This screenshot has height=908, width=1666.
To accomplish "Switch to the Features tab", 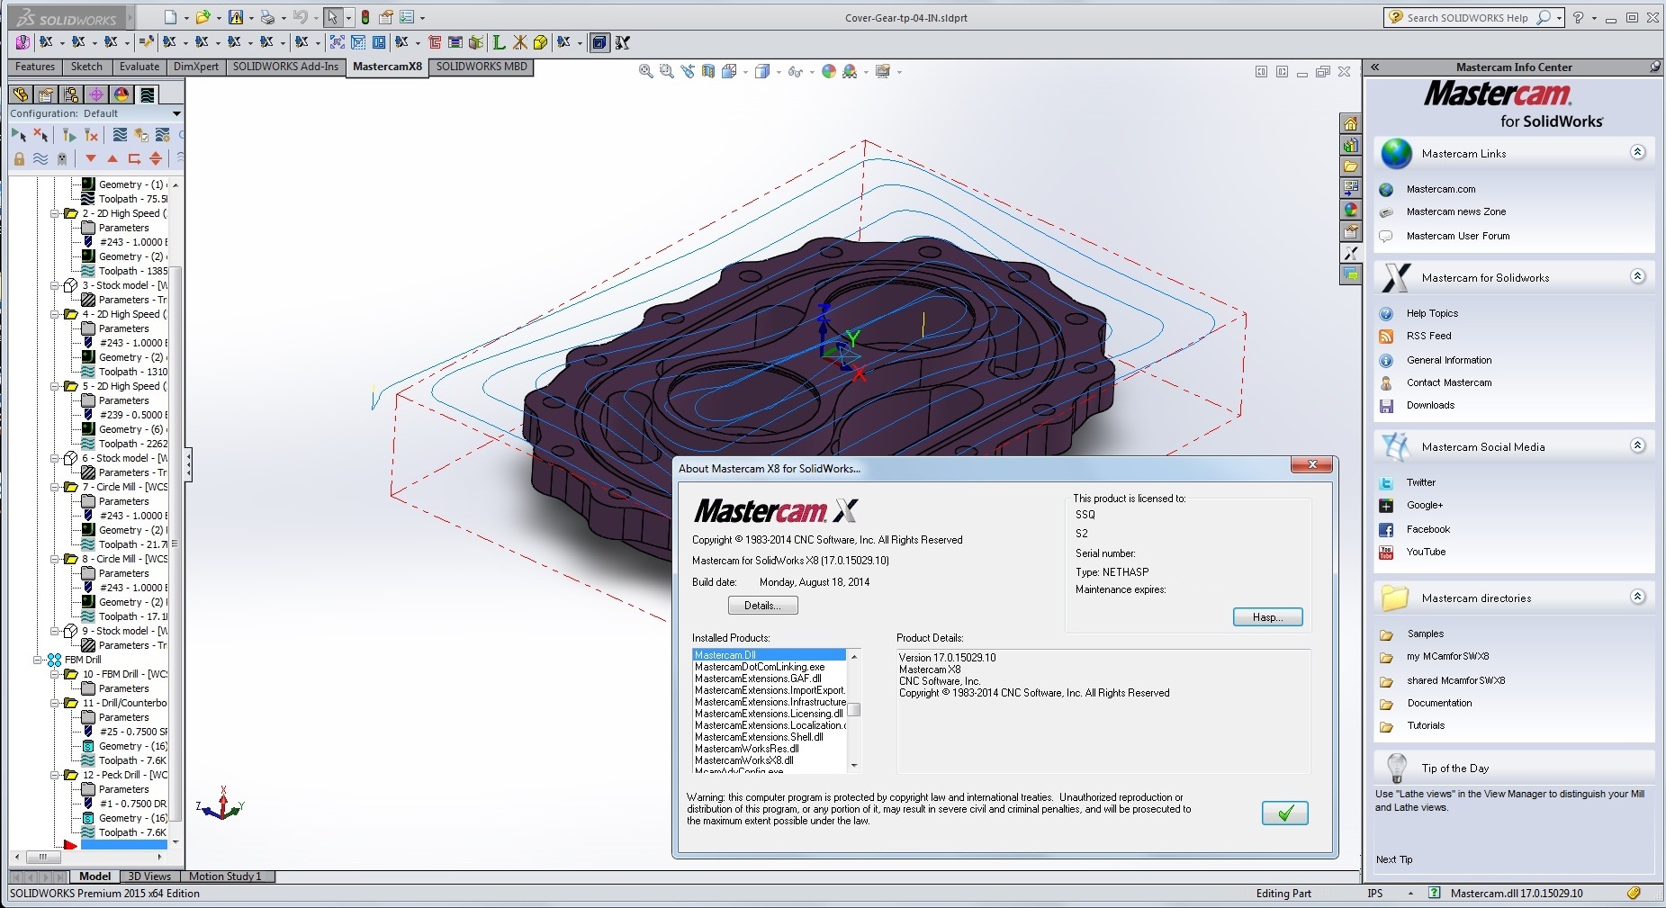I will [35, 67].
